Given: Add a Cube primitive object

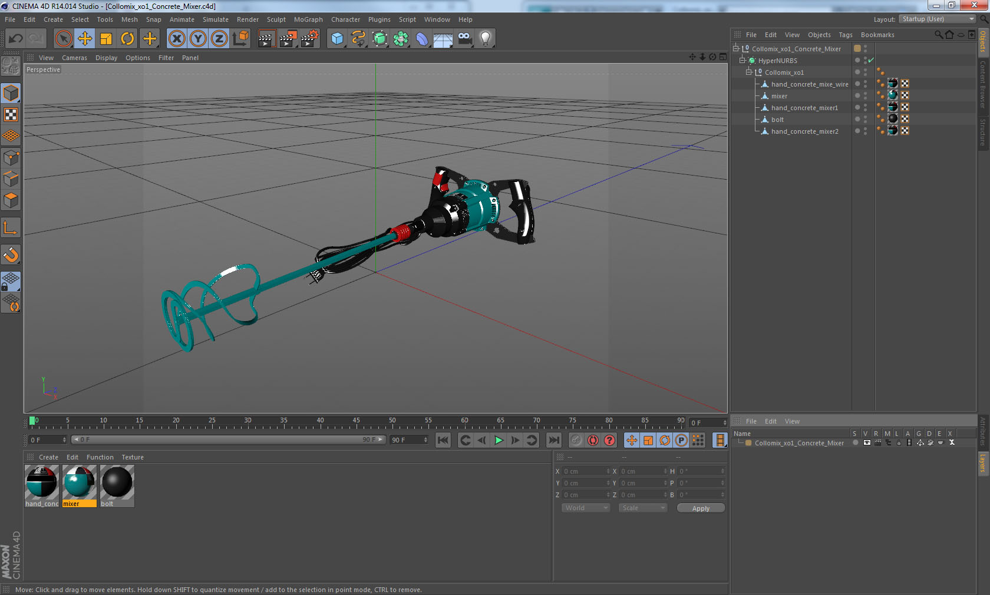Looking at the screenshot, I should coord(337,39).
